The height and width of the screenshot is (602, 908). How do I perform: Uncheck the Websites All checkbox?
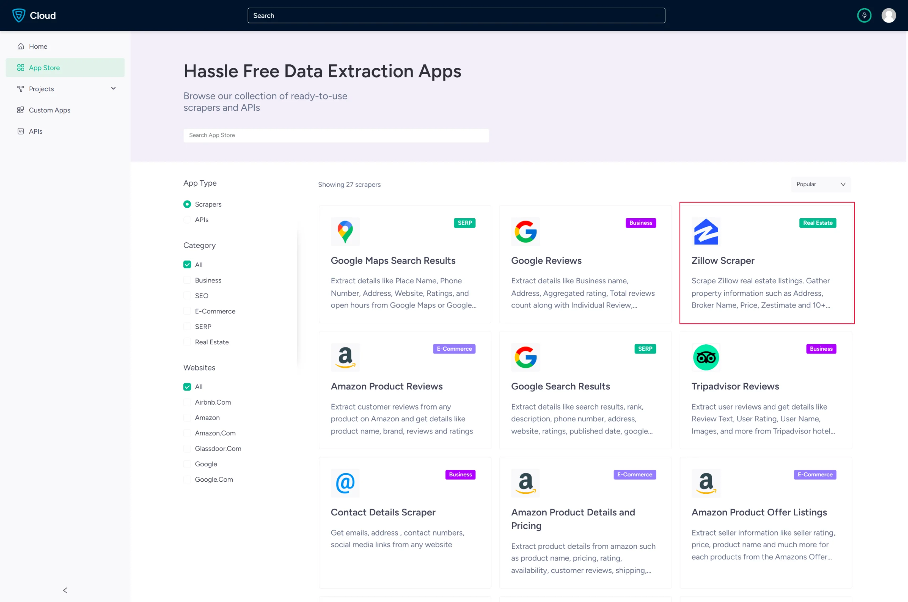187,387
